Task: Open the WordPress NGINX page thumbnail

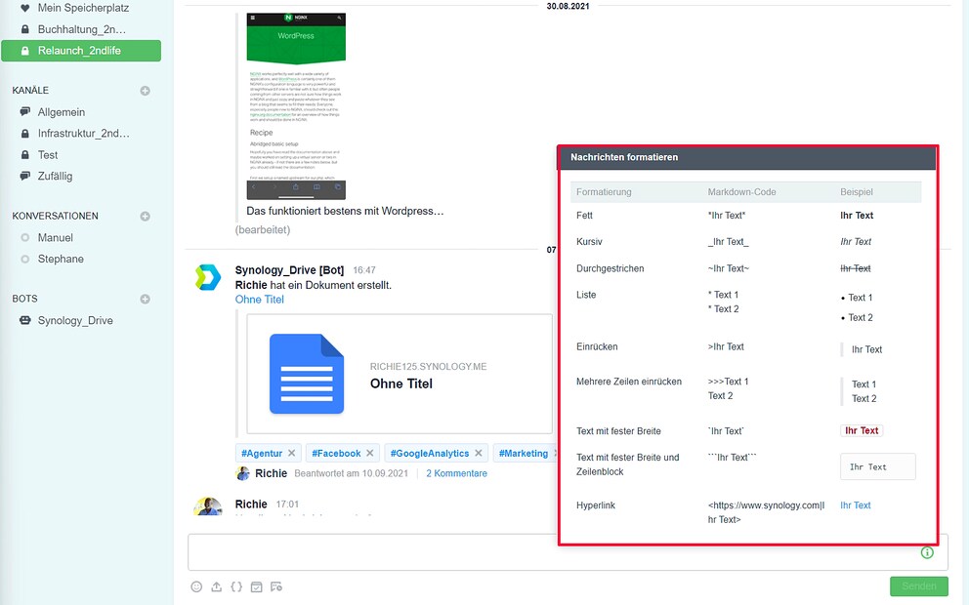Action: [296, 106]
